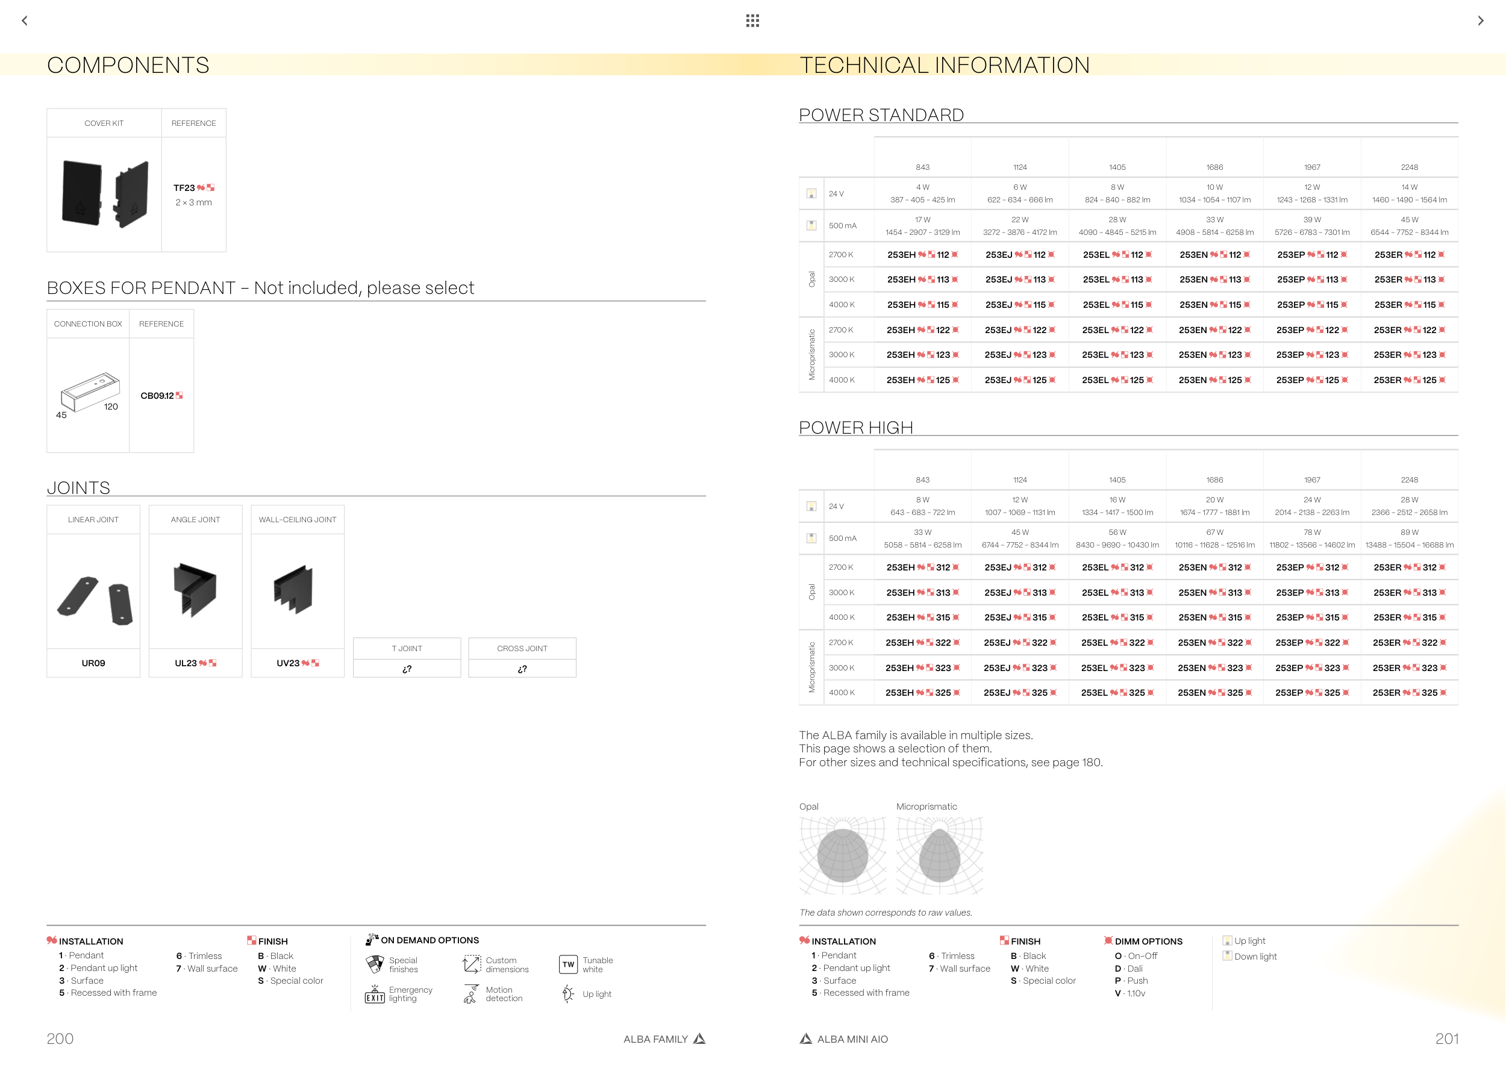Click the Opal light distribution diagram

(842, 855)
